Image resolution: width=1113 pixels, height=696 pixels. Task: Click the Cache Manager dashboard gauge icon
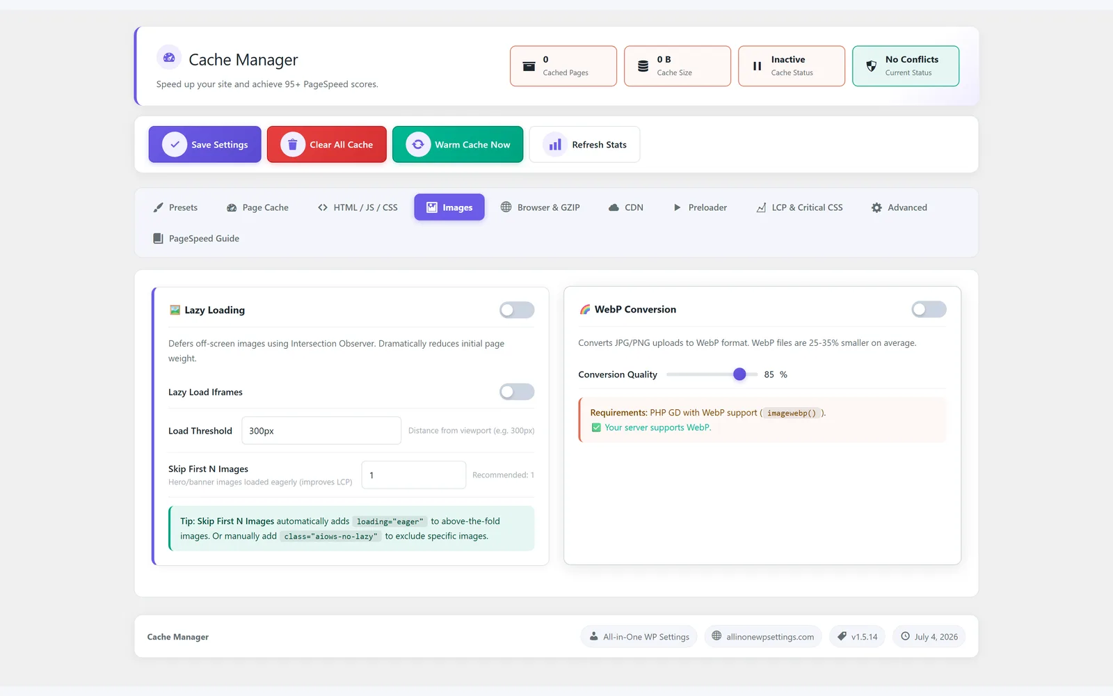[x=169, y=58]
